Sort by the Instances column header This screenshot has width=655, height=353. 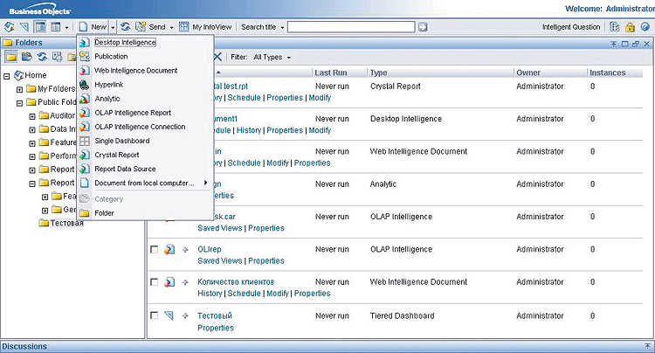pyautogui.click(x=607, y=73)
